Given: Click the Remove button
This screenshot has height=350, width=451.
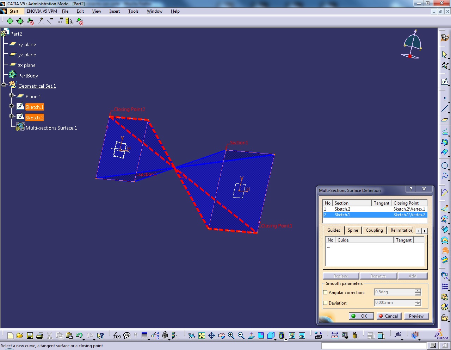Looking at the screenshot, I should (378, 276).
